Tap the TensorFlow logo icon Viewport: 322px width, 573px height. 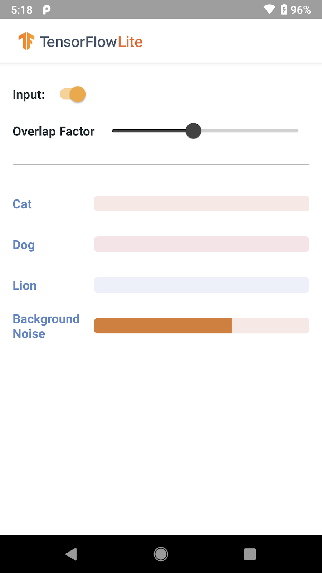(x=26, y=41)
